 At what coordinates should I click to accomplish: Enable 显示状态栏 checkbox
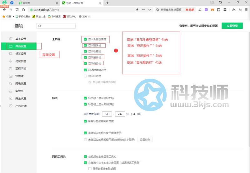tap(85, 76)
